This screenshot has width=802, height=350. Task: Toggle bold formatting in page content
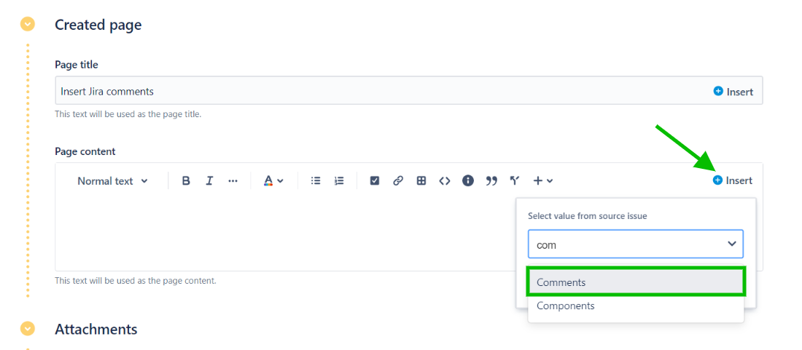186,181
